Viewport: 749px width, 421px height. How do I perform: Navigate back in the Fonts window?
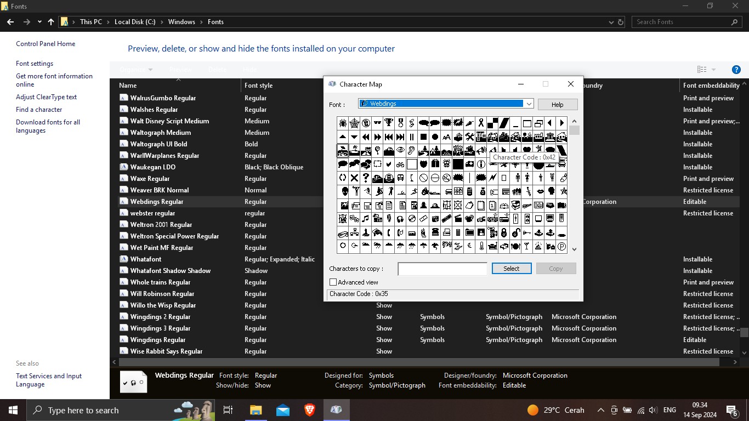[x=10, y=22]
